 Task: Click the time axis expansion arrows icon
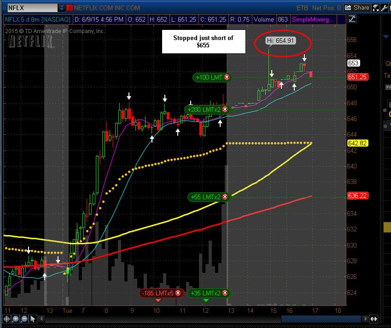click(x=373, y=319)
